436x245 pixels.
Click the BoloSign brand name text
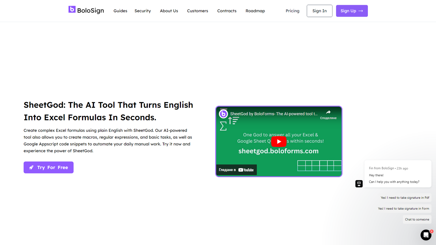(90, 10)
